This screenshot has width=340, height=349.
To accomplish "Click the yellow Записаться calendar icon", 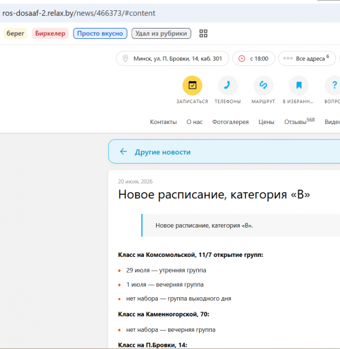I will [x=192, y=85].
